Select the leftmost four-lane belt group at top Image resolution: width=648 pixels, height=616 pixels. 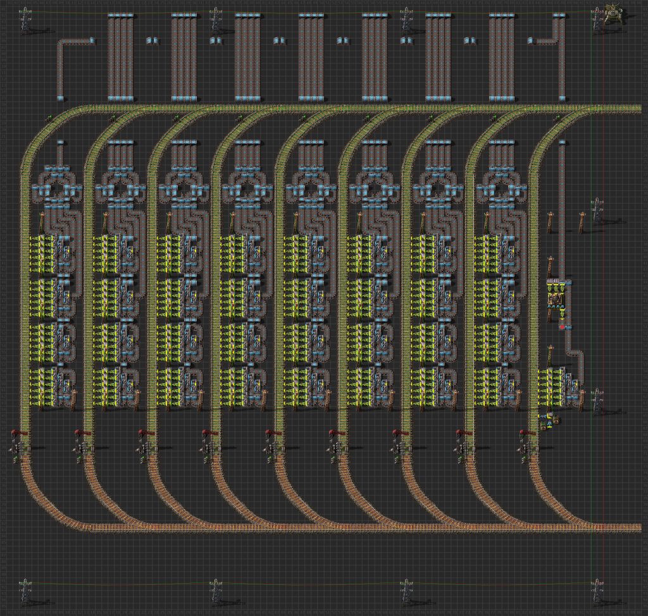pos(121,57)
